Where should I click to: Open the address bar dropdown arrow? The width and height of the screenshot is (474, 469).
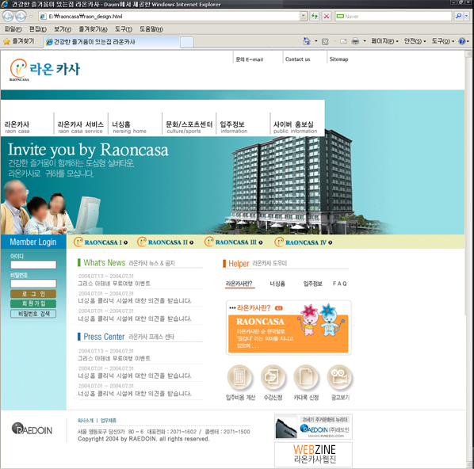click(x=304, y=16)
